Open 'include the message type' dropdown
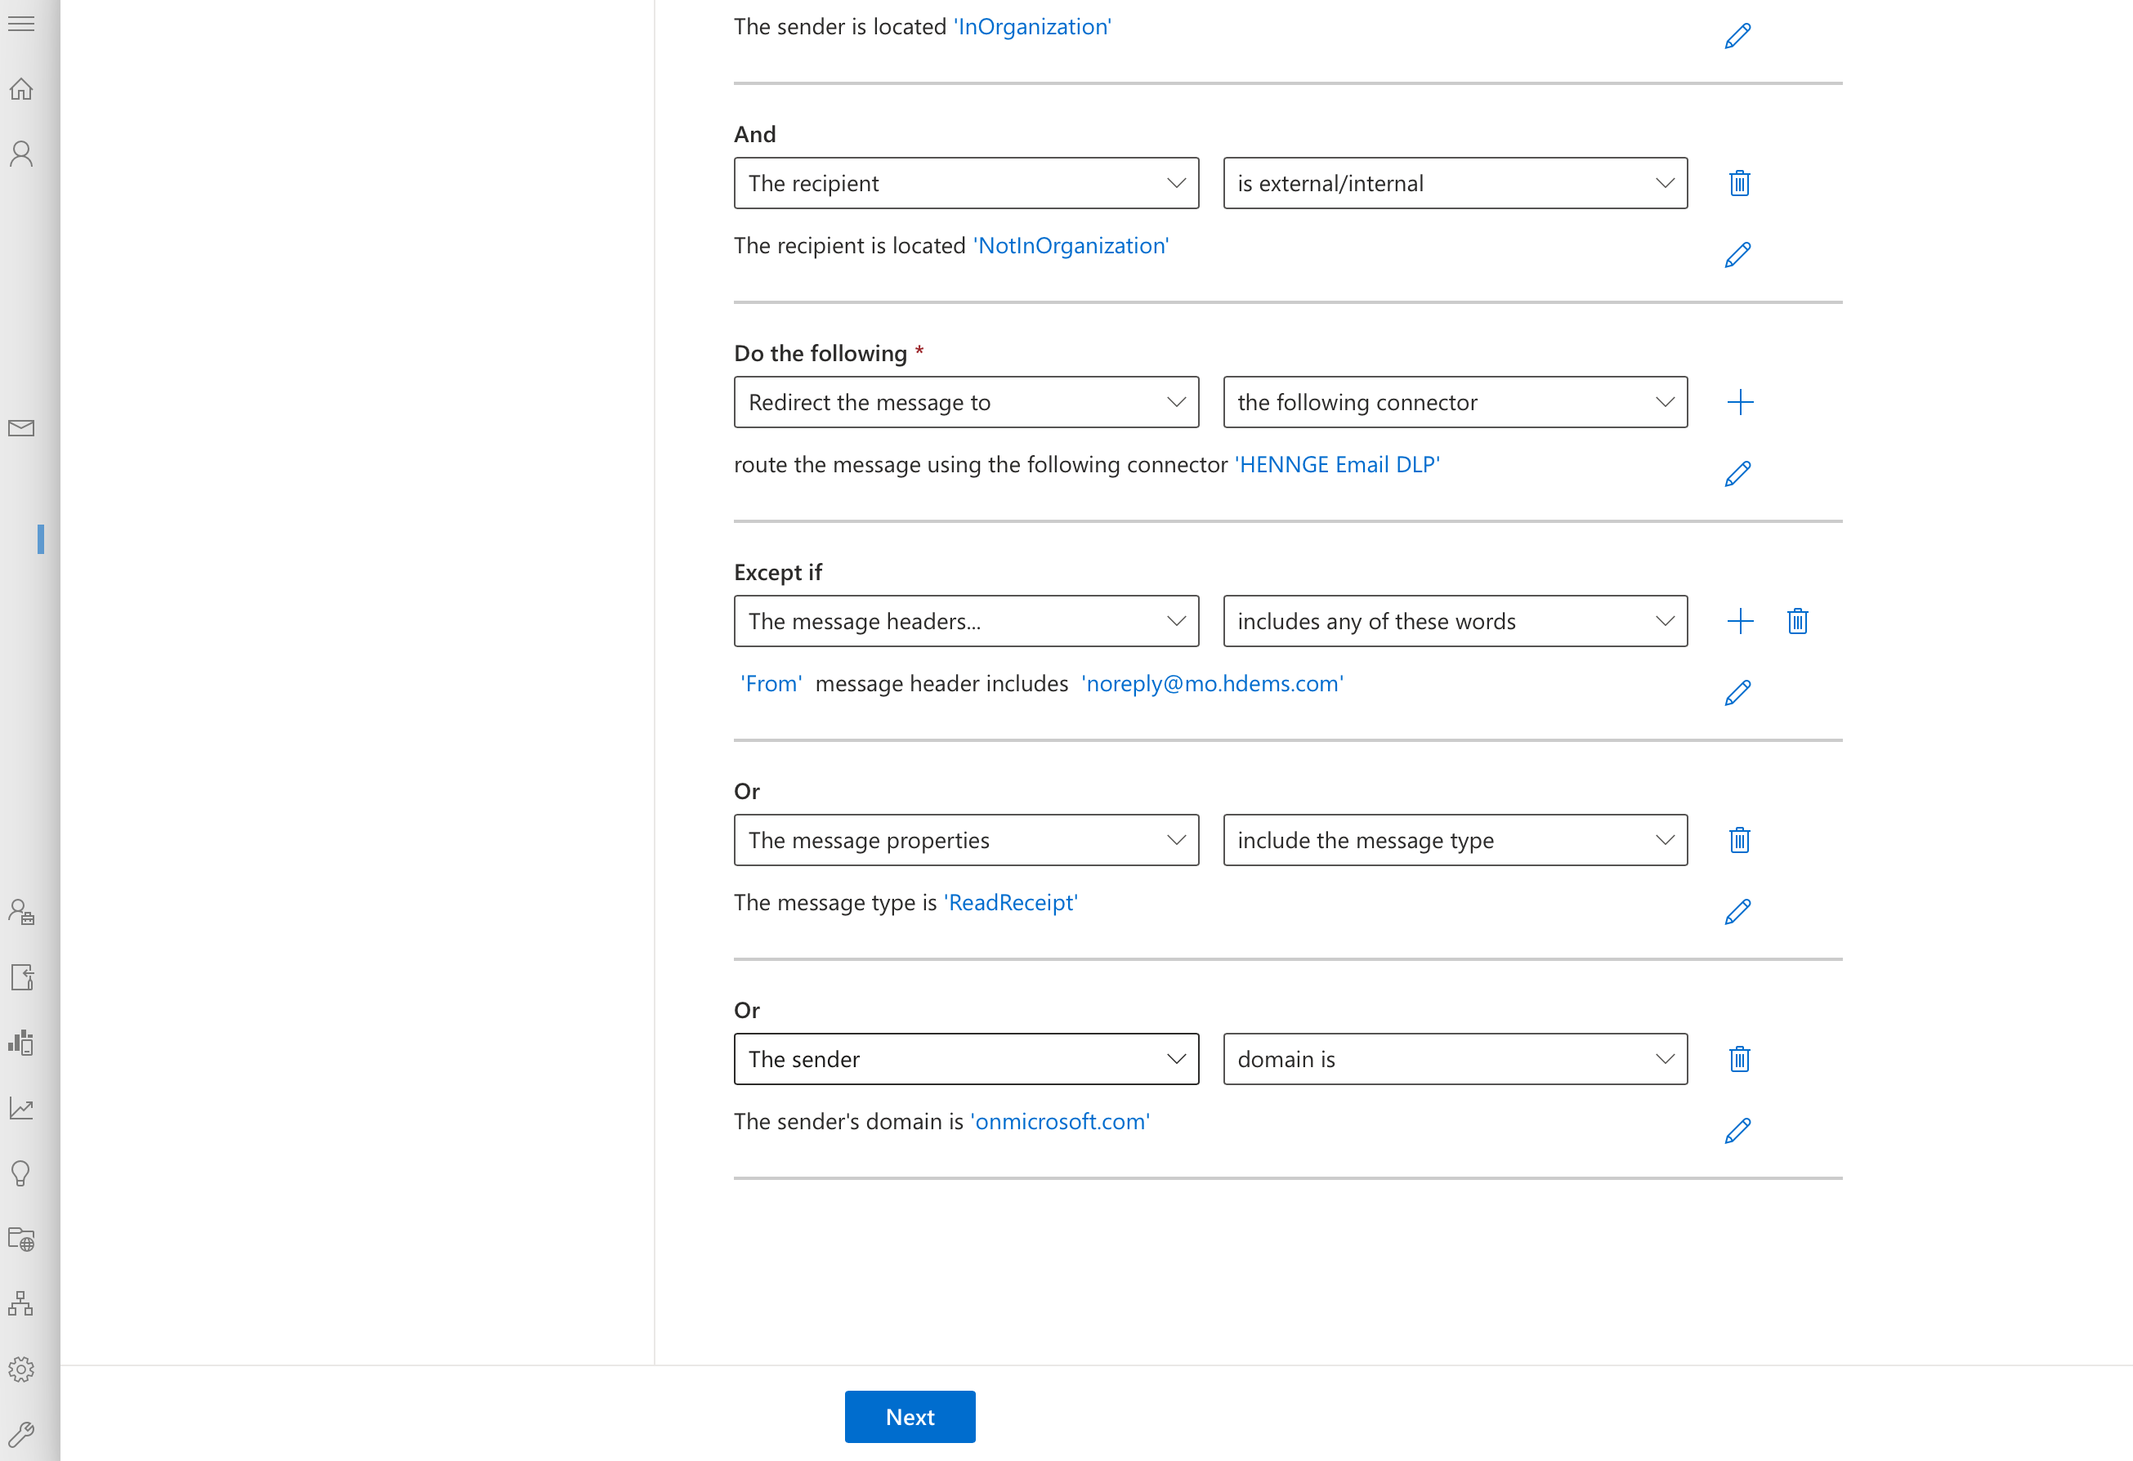Viewport: 2133px width, 1461px height. pos(1455,841)
